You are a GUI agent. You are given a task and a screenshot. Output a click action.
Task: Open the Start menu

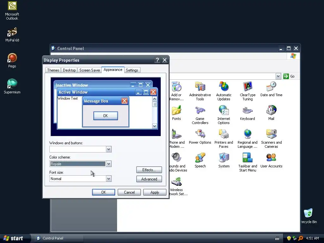pyautogui.click(x=15, y=238)
